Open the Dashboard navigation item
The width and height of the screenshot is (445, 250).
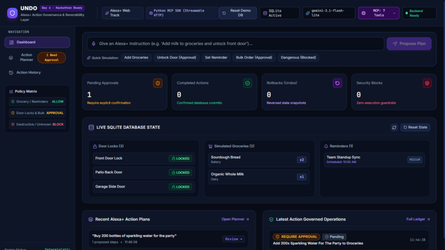tap(37, 42)
